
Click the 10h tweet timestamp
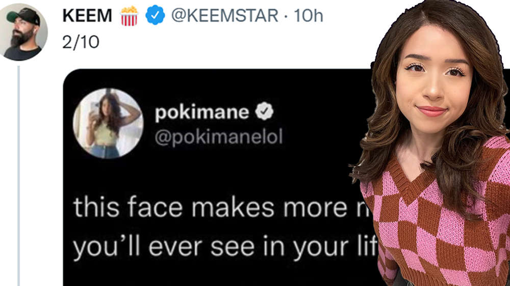coord(309,16)
